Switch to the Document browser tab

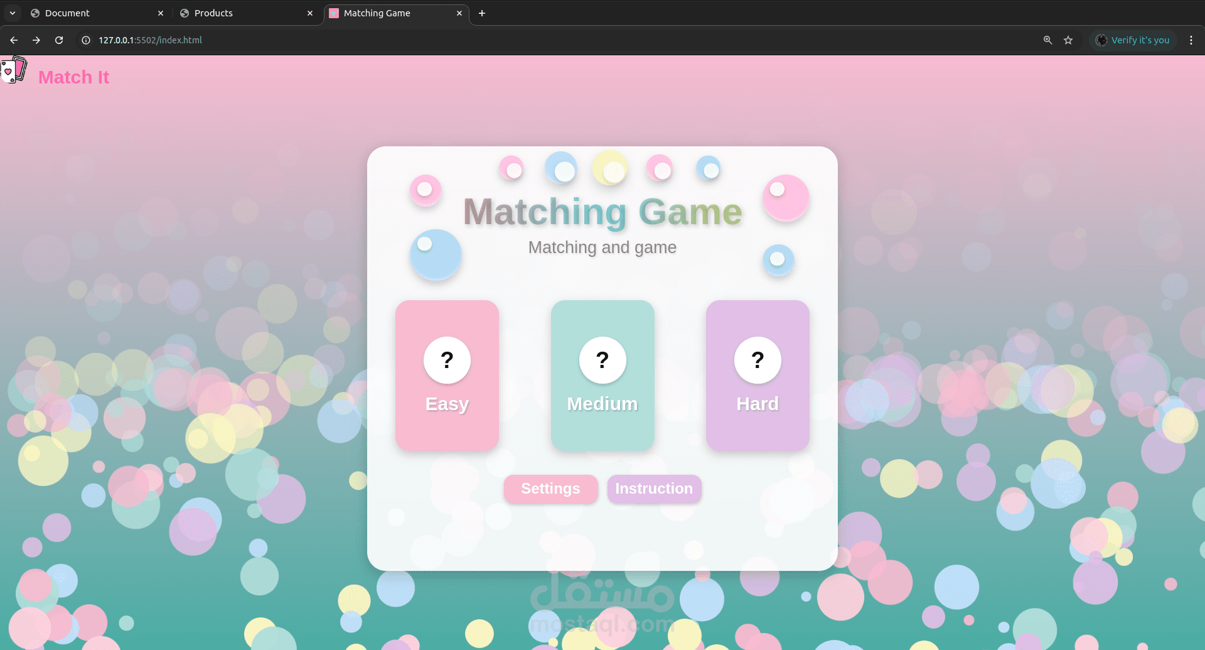(97, 13)
